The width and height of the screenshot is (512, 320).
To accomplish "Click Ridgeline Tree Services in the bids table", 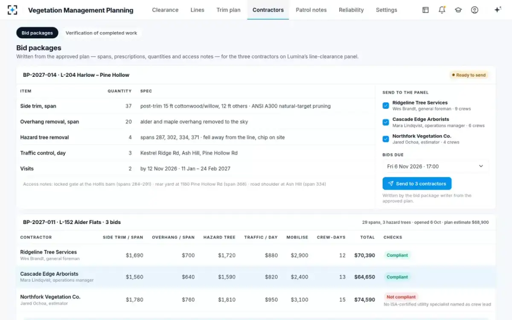I will (x=49, y=252).
